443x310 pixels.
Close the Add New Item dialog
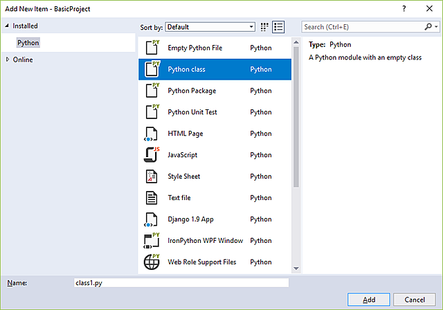(x=429, y=9)
